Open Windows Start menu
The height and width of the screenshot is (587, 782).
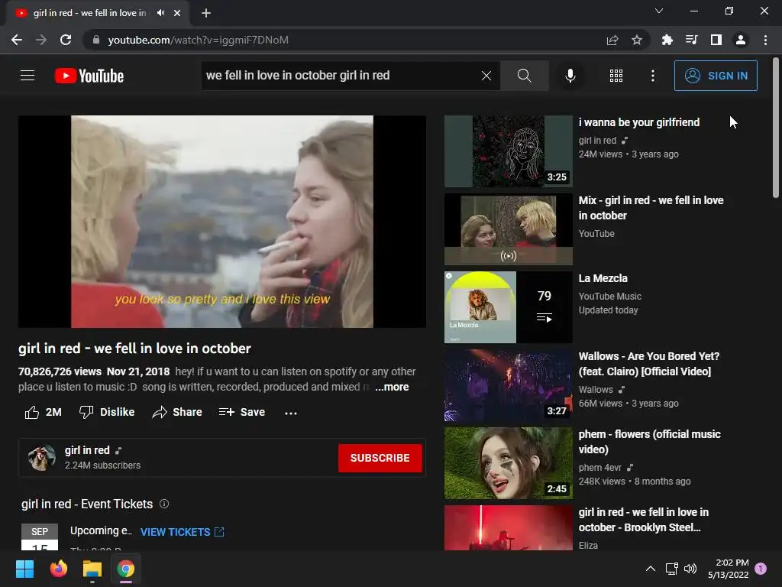click(24, 569)
